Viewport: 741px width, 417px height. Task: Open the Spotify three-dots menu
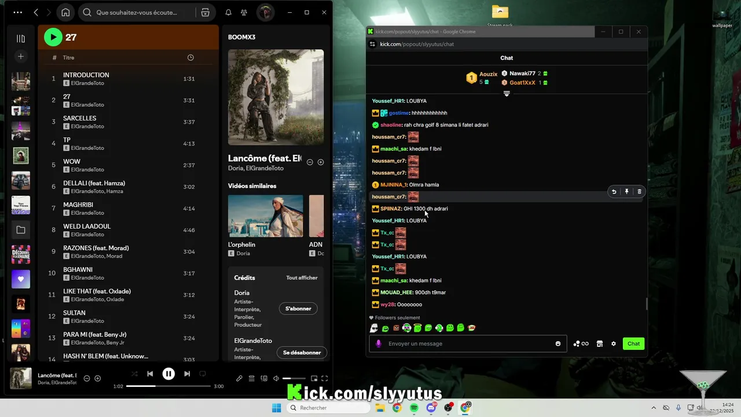coord(18,12)
